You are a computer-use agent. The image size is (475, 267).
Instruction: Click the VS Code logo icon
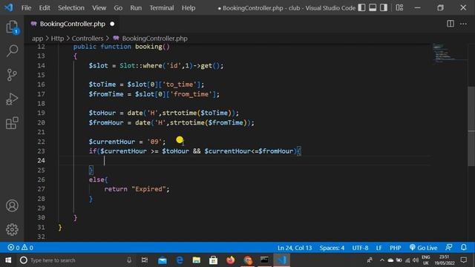coord(8,7)
